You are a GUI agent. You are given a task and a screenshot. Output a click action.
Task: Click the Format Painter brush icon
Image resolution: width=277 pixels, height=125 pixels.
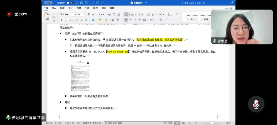pyautogui.click(x=54, y=21)
